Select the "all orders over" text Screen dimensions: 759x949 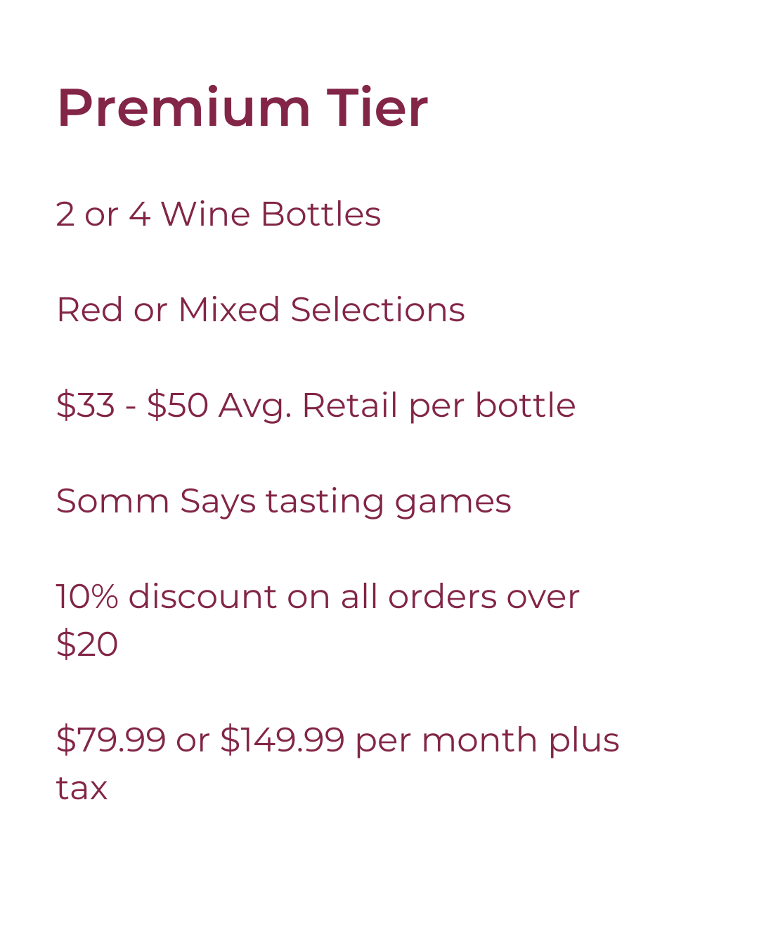[460, 596]
